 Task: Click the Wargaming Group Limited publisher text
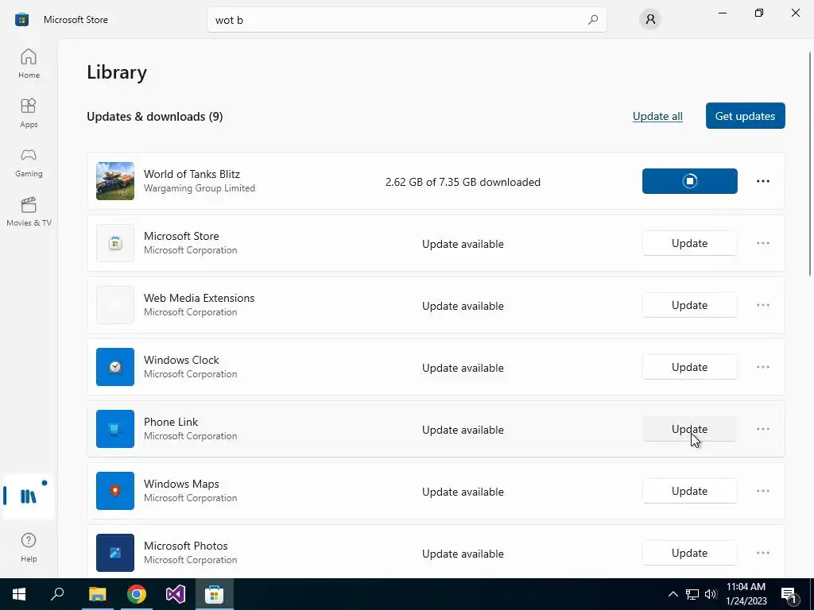(200, 187)
